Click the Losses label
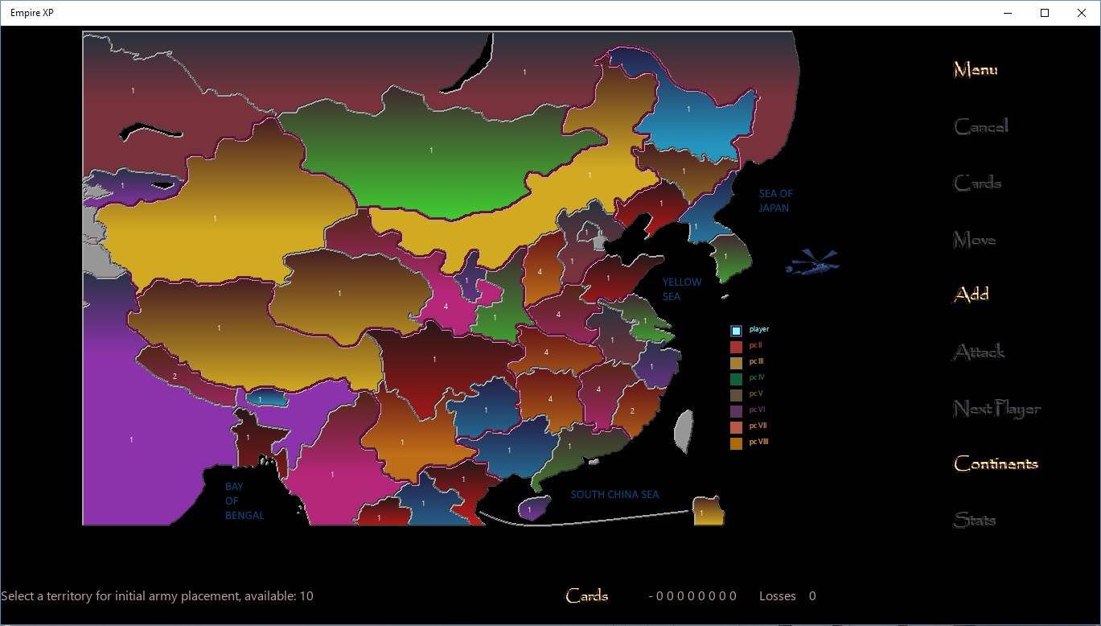 coord(778,596)
